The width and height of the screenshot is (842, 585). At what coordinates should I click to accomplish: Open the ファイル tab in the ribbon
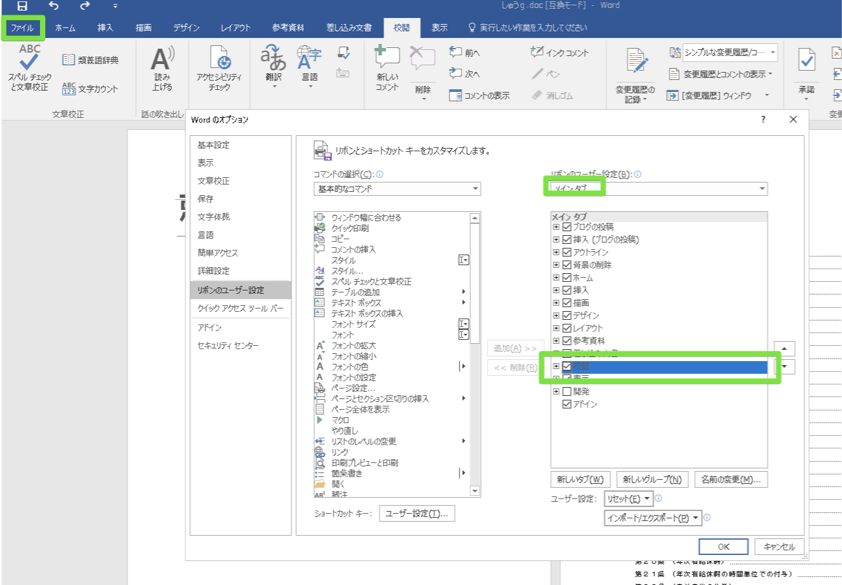[22, 28]
